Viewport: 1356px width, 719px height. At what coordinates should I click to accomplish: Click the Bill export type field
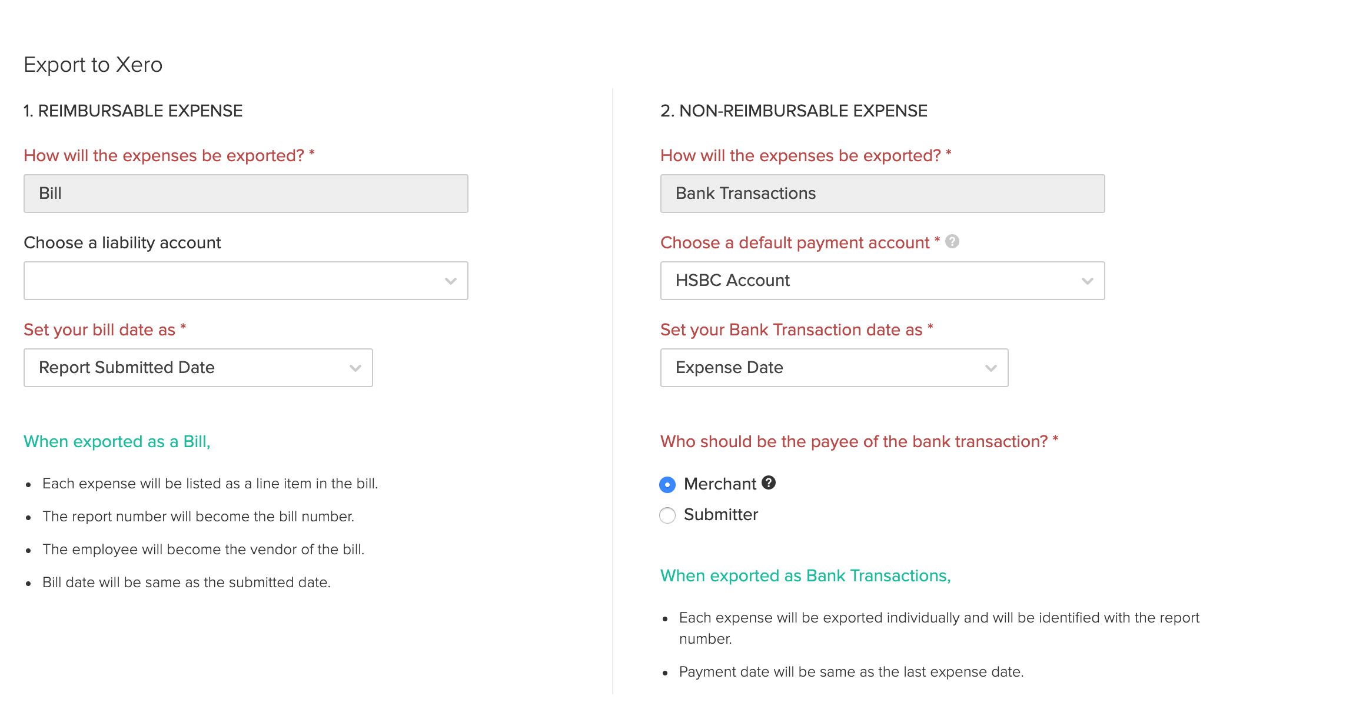coord(245,194)
